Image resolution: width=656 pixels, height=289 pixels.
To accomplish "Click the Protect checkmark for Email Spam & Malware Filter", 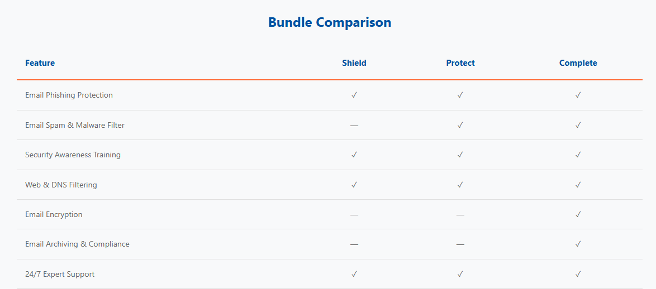I will [460, 125].
